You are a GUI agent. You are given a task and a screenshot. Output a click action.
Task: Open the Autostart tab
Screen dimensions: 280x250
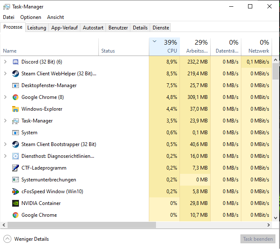click(x=93, y=28)
